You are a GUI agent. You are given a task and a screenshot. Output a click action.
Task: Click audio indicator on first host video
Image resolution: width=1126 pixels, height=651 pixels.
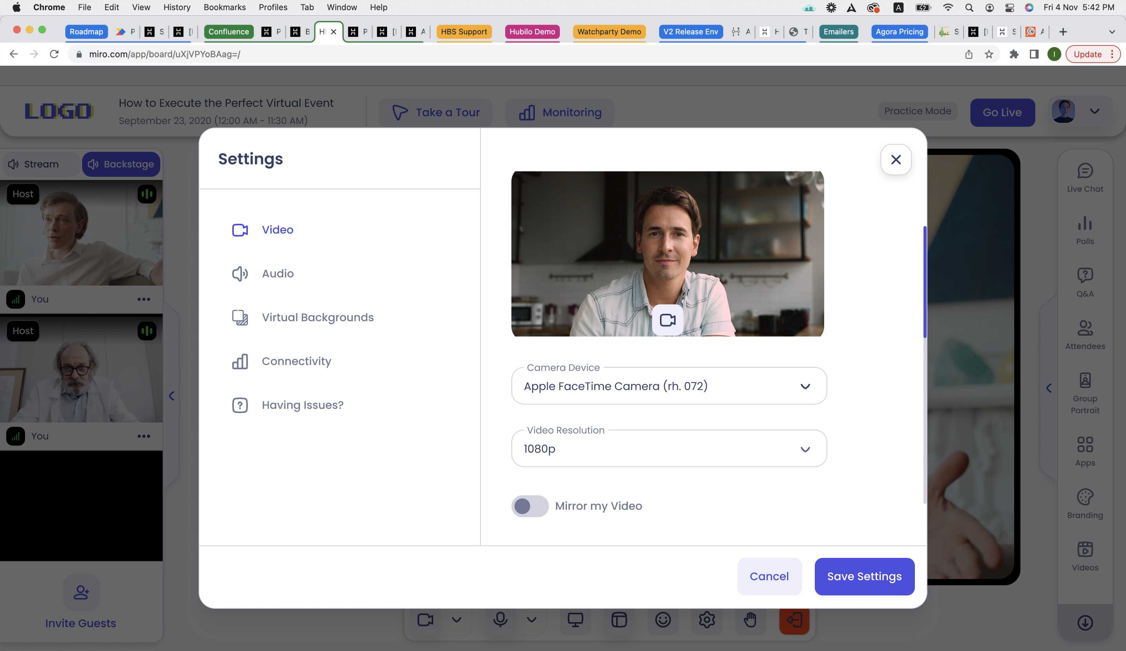click(147, 194)
